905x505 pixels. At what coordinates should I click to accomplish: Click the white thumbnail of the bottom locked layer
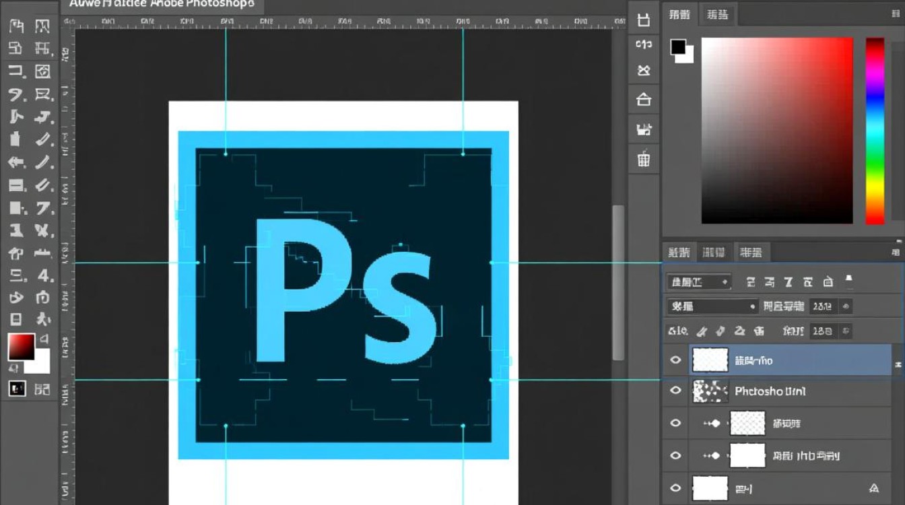(710, 487)
